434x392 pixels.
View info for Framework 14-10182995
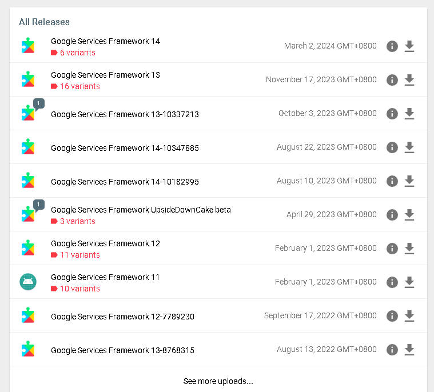pyautogui.click(x=392, y=181)
